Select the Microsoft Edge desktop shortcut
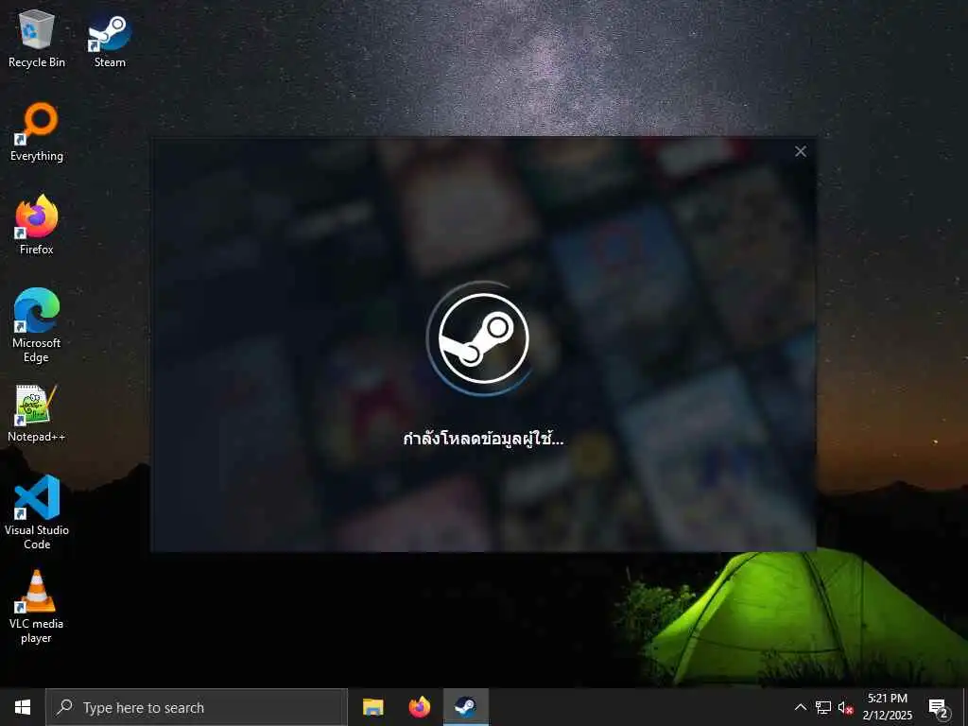Viewport: 968px width, 726px height. click(37, 325)
